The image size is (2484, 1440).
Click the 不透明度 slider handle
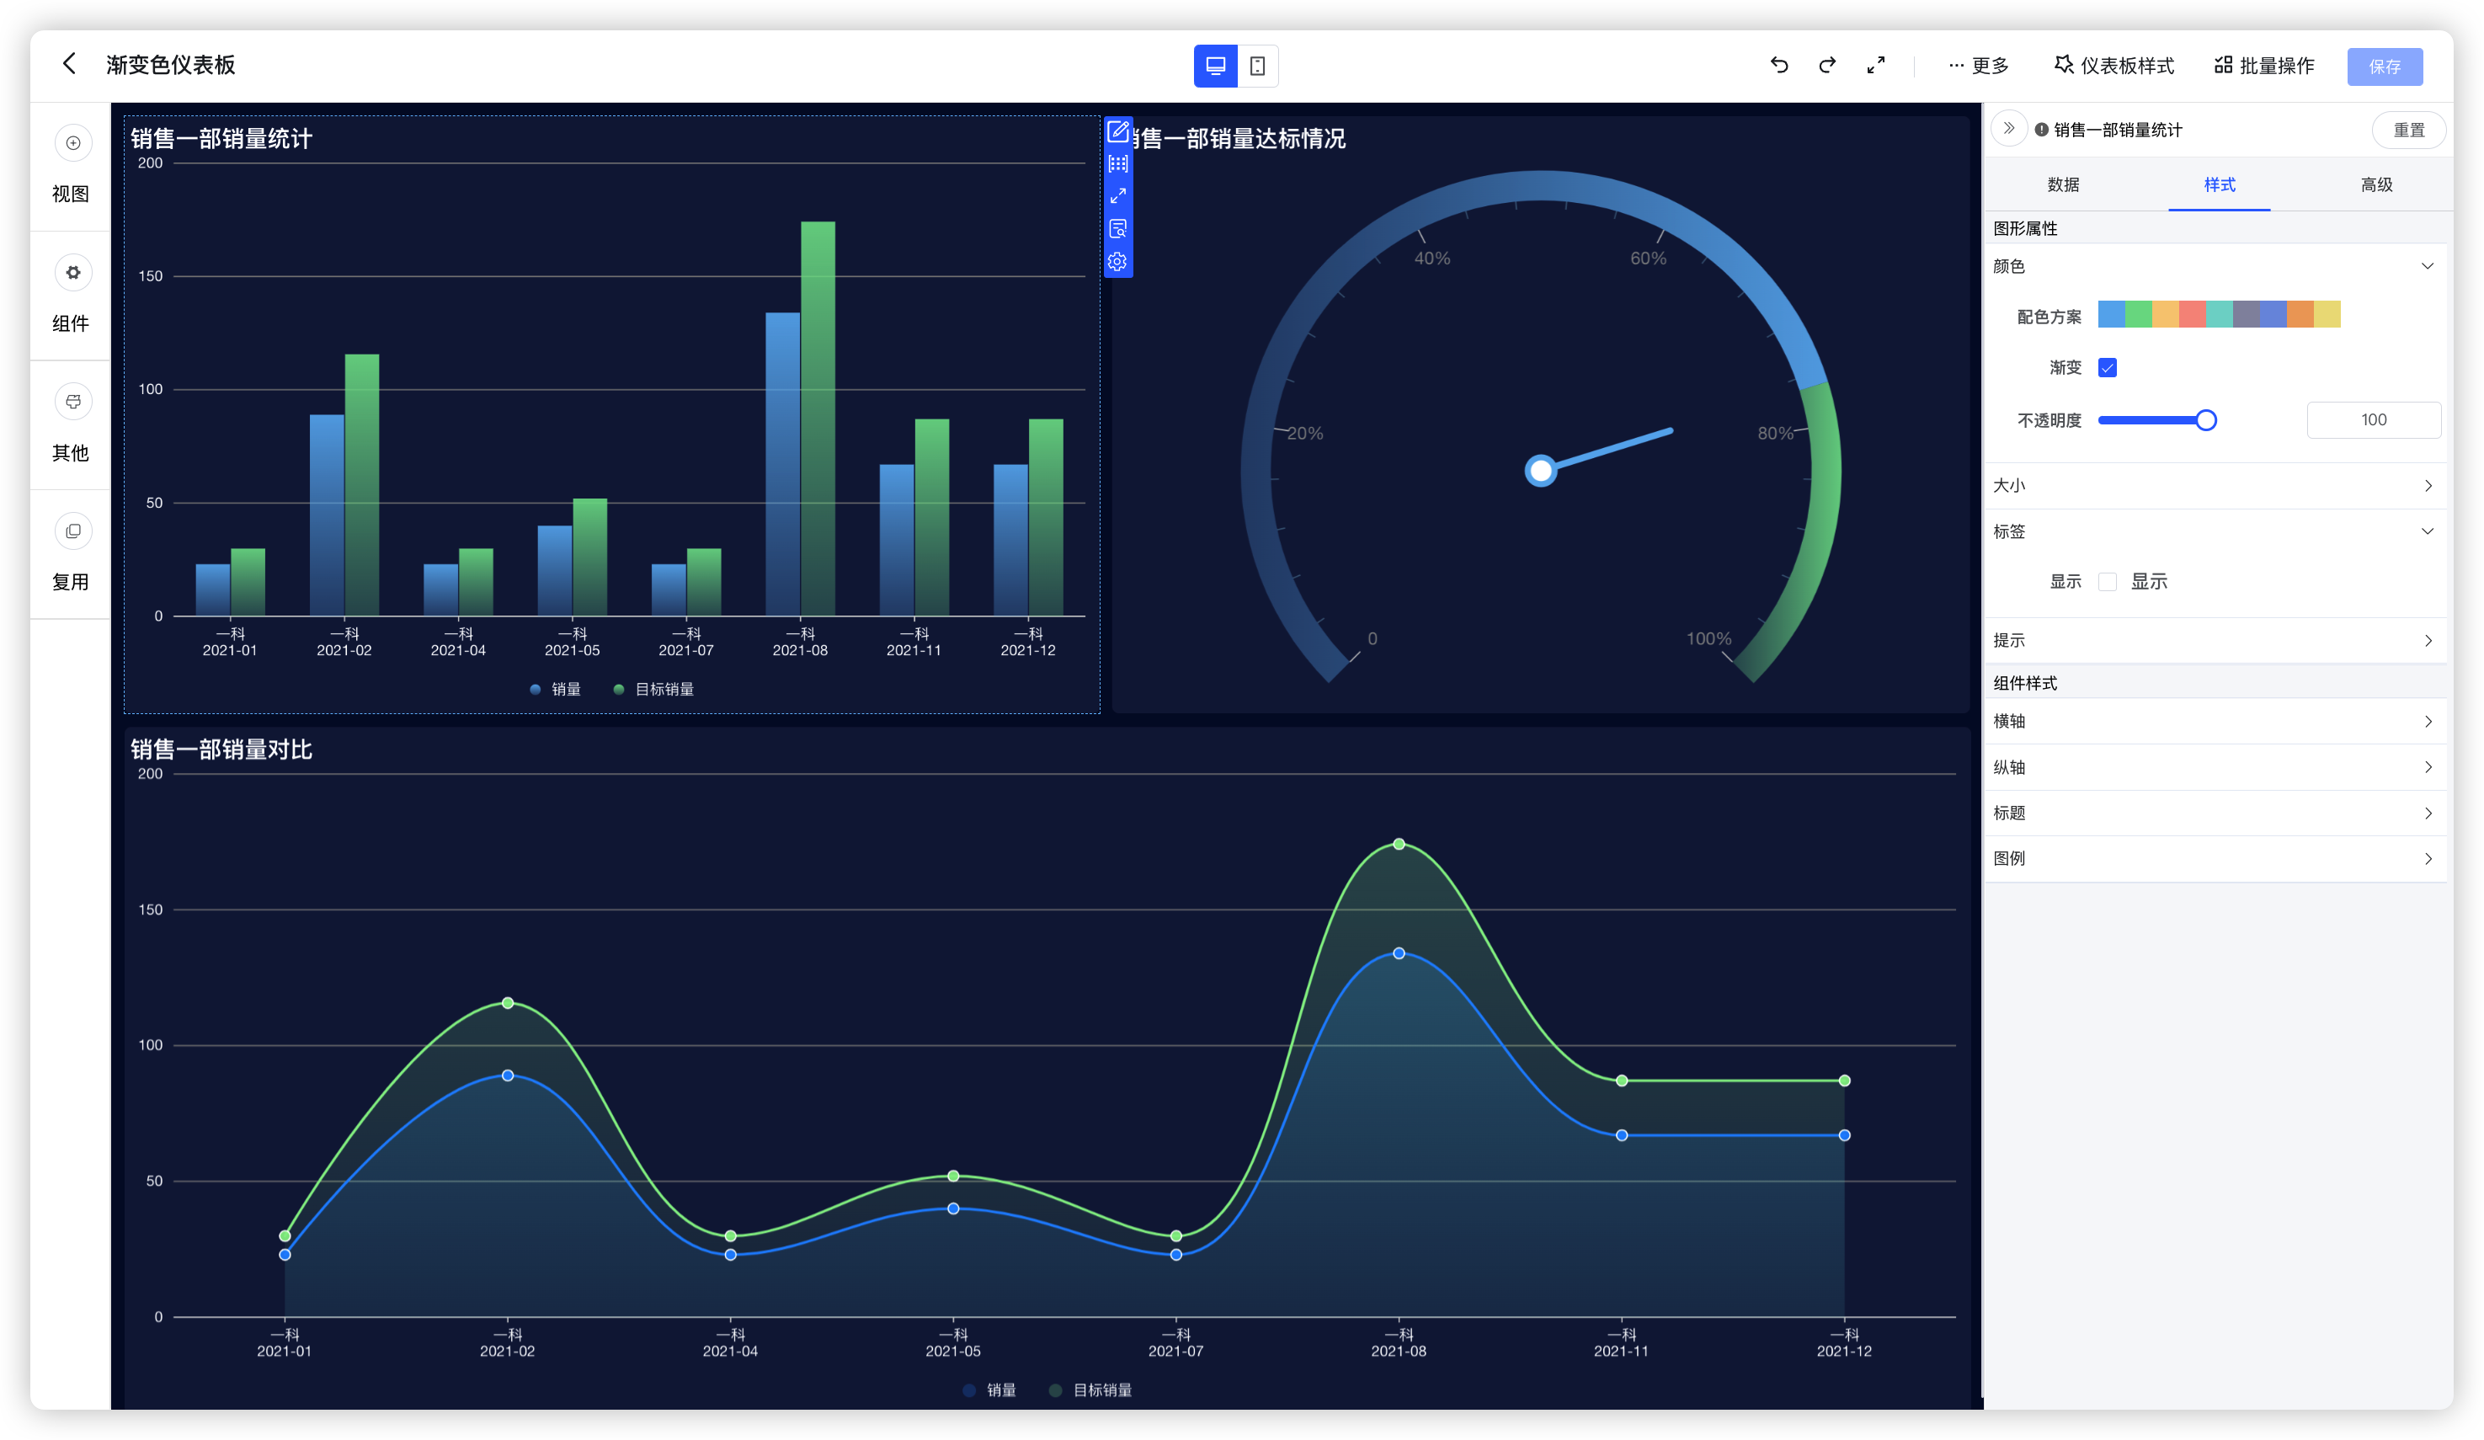click(2206, 421)
